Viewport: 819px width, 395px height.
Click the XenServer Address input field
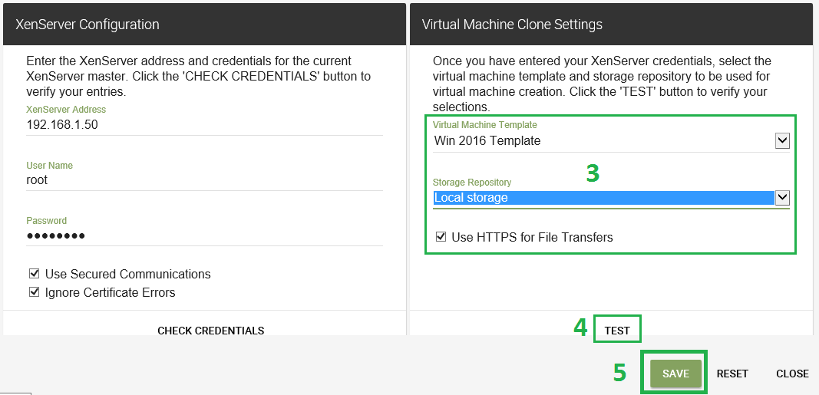[x=203, y=124]
